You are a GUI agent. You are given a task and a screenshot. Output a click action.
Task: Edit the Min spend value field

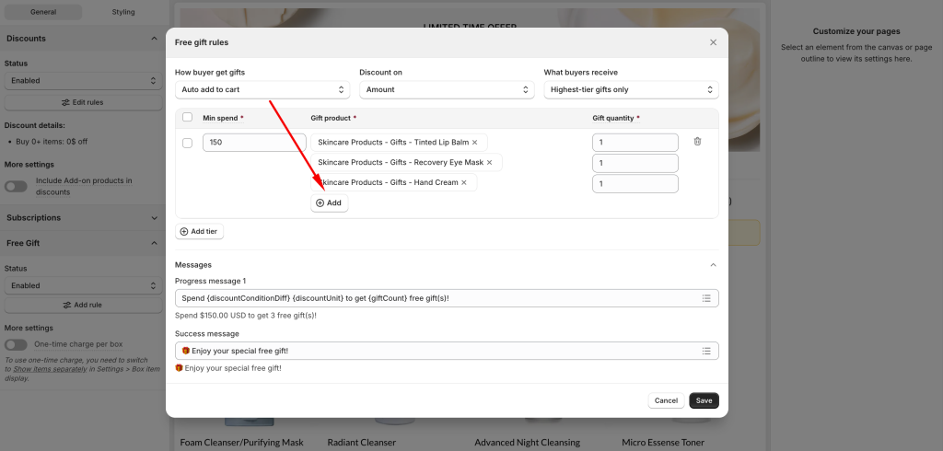pyautogui.click(x=254, y=143)
